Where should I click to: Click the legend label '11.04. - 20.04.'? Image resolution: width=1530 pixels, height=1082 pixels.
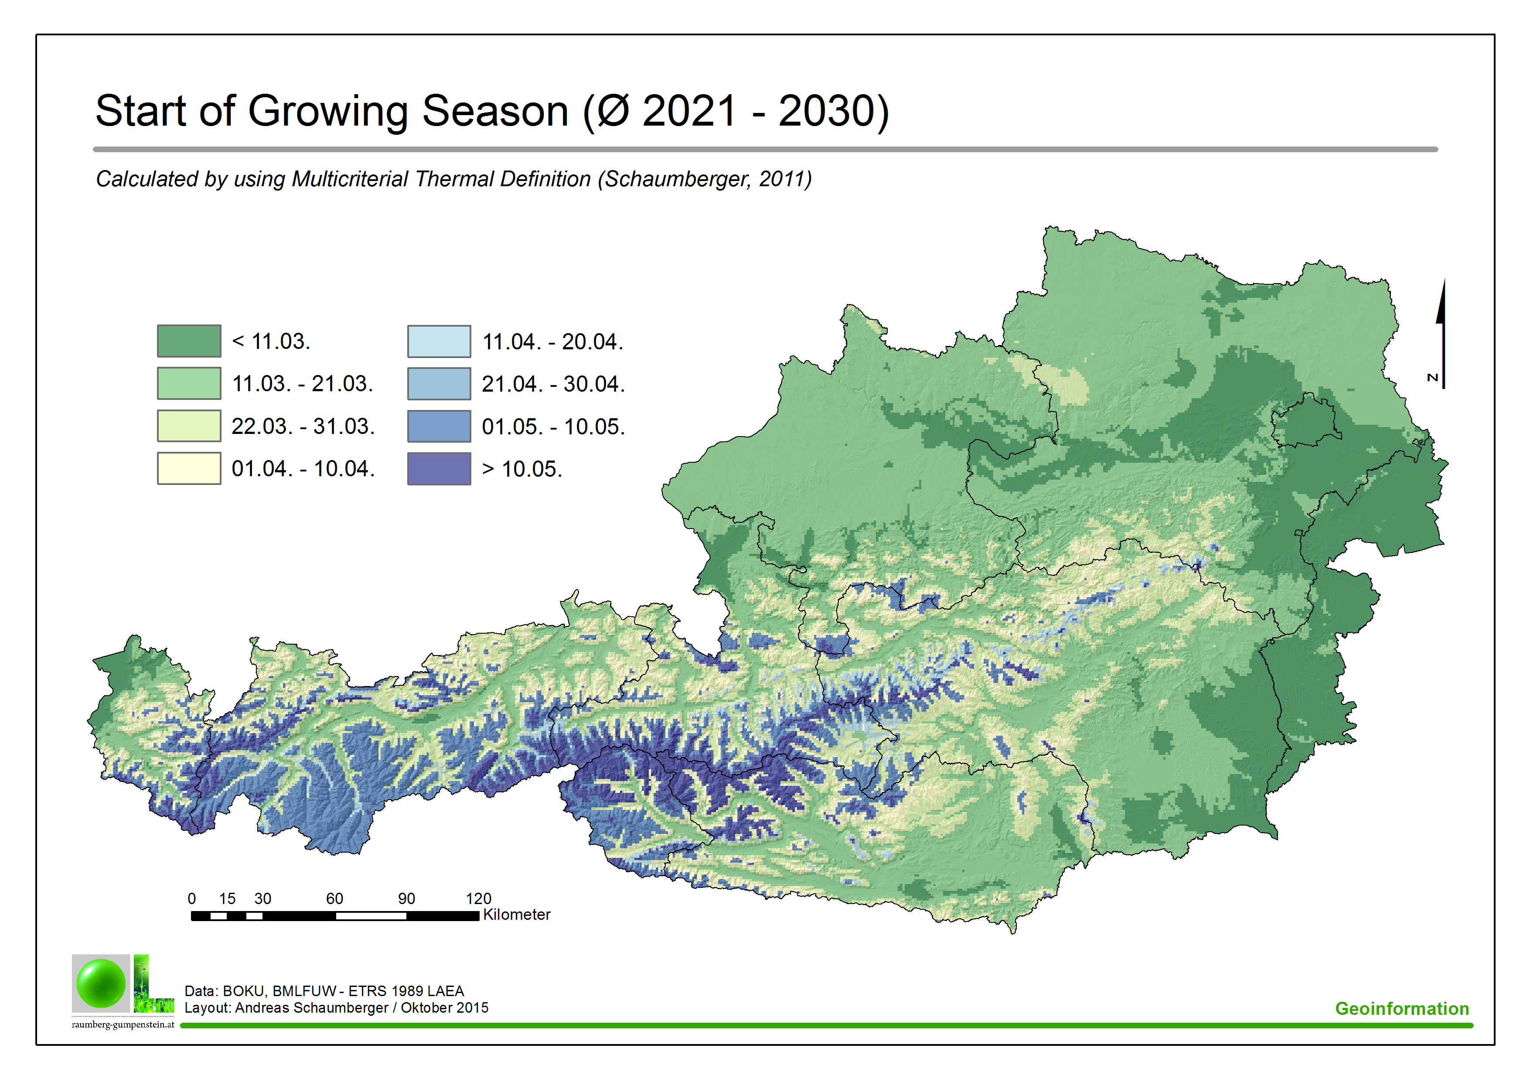tap(552, 342)
